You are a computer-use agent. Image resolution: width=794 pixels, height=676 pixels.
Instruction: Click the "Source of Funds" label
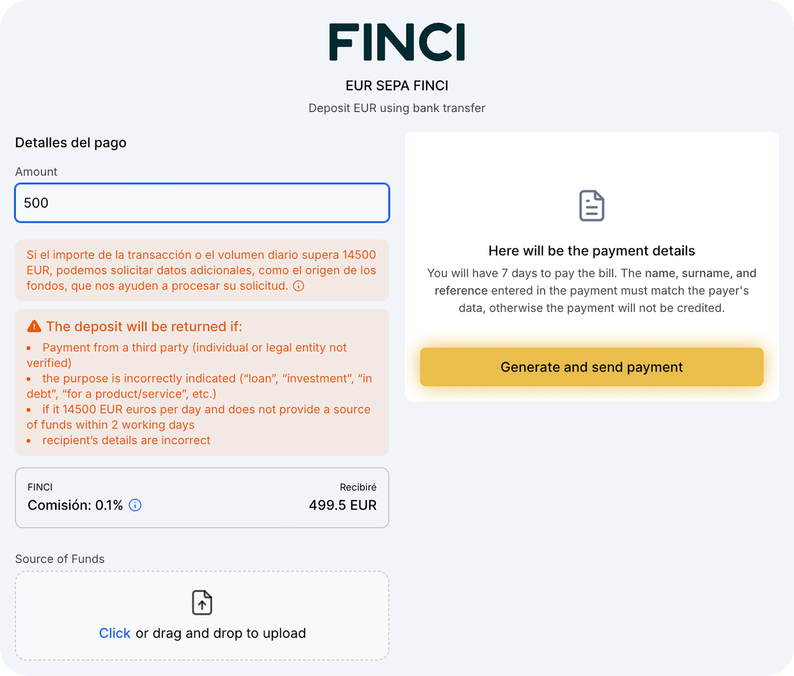click(x=60, y=559)
